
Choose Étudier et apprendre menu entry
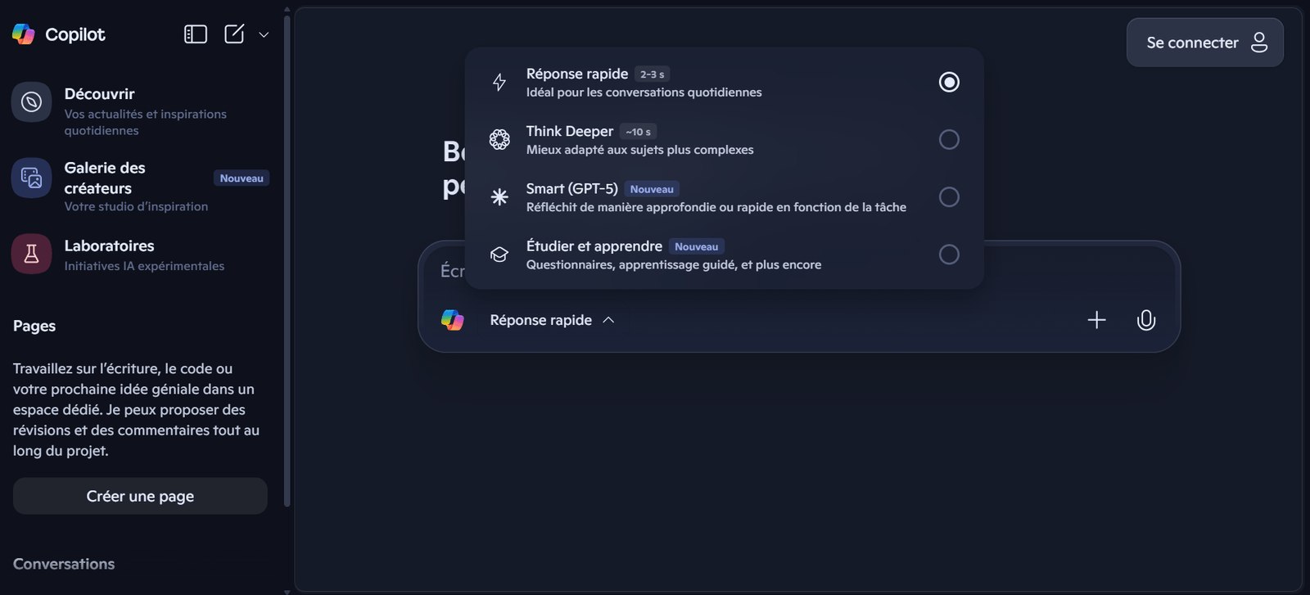click(671, 255)
